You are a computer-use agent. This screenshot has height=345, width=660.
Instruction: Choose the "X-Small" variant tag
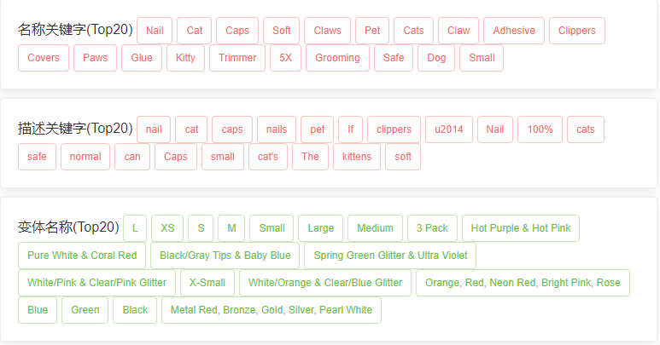click(x=208, y=283)
